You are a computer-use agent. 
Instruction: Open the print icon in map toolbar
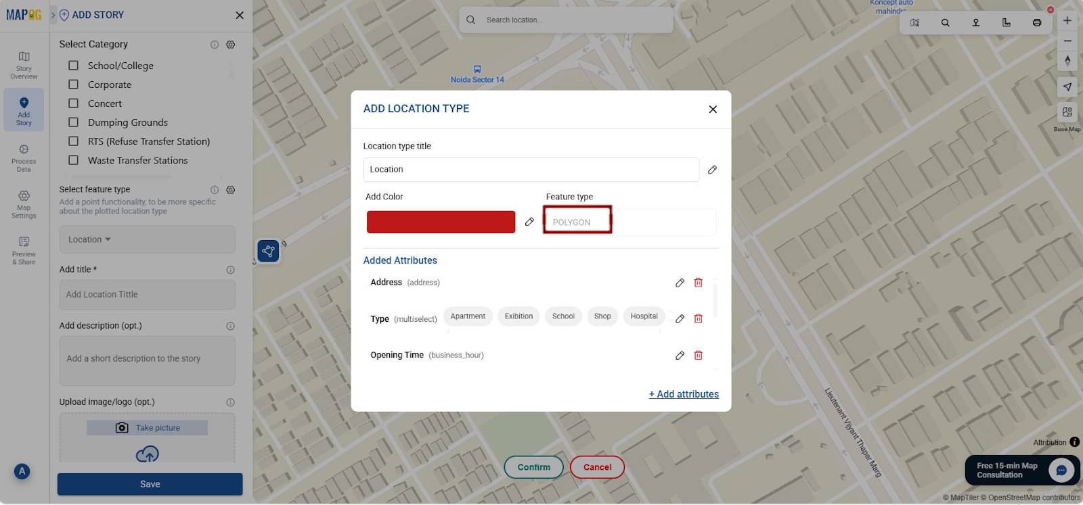(1036, 23)
